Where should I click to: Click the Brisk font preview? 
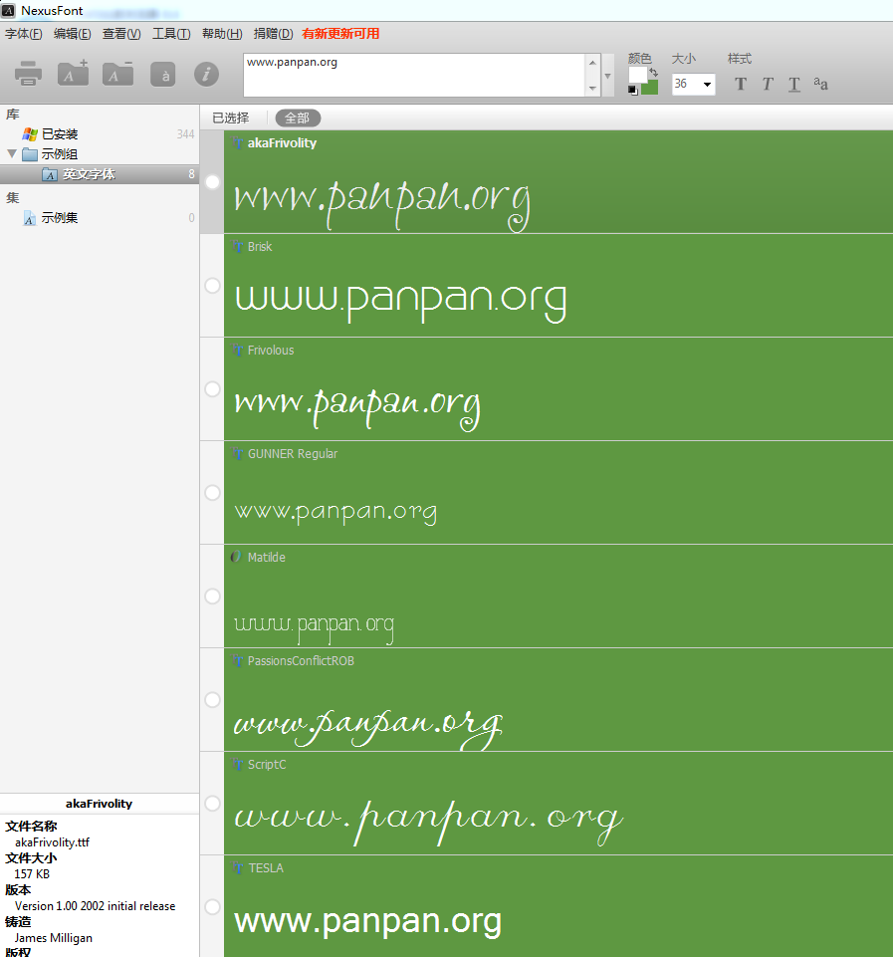pyautogui.click(x=401, y=302)
